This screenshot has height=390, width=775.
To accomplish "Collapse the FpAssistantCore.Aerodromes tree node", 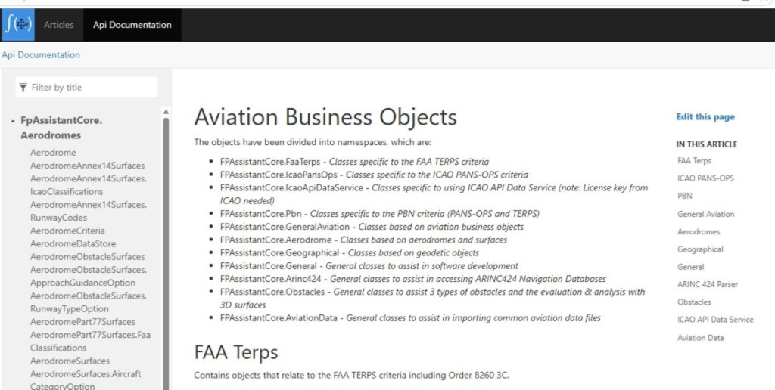I will click(13, 120).
